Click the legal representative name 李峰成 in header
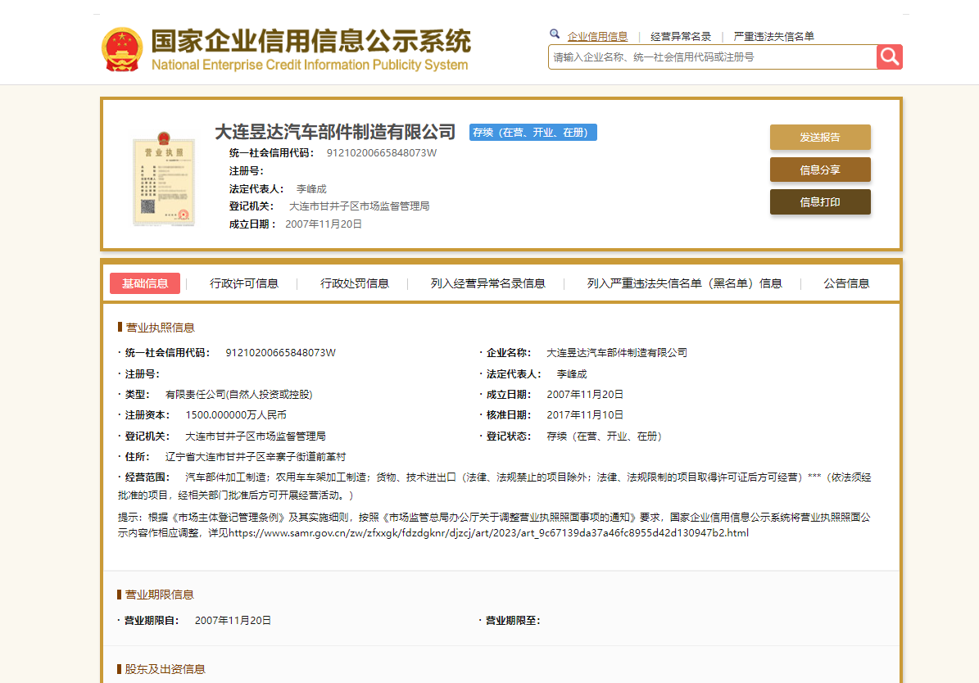Screen dimensions: 979x683 click(x=311, y=188)
